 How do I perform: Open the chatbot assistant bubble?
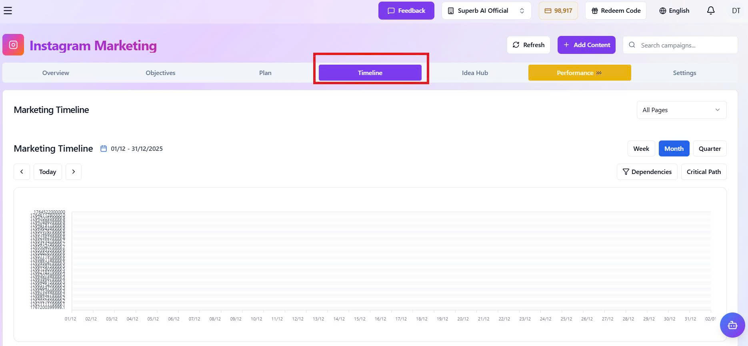coord(732,325)
